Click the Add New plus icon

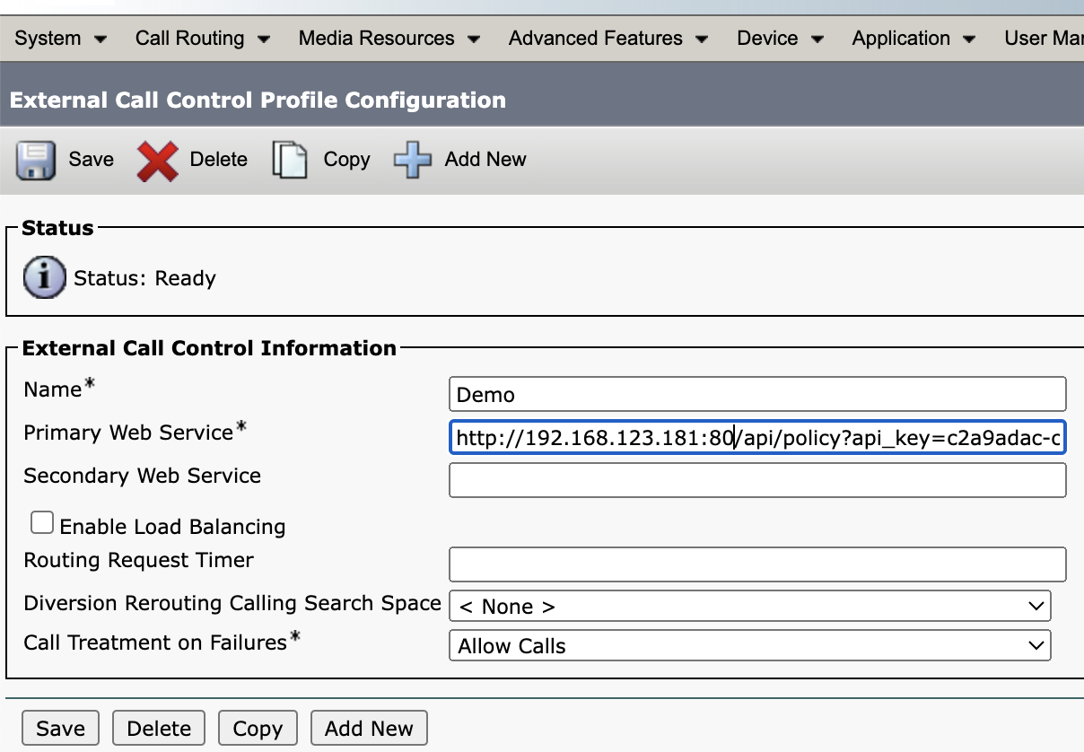(x=410, y=159)
